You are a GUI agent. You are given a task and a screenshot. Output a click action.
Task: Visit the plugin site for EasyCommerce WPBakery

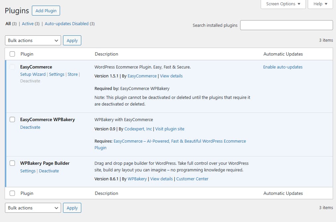click(170, 129)
